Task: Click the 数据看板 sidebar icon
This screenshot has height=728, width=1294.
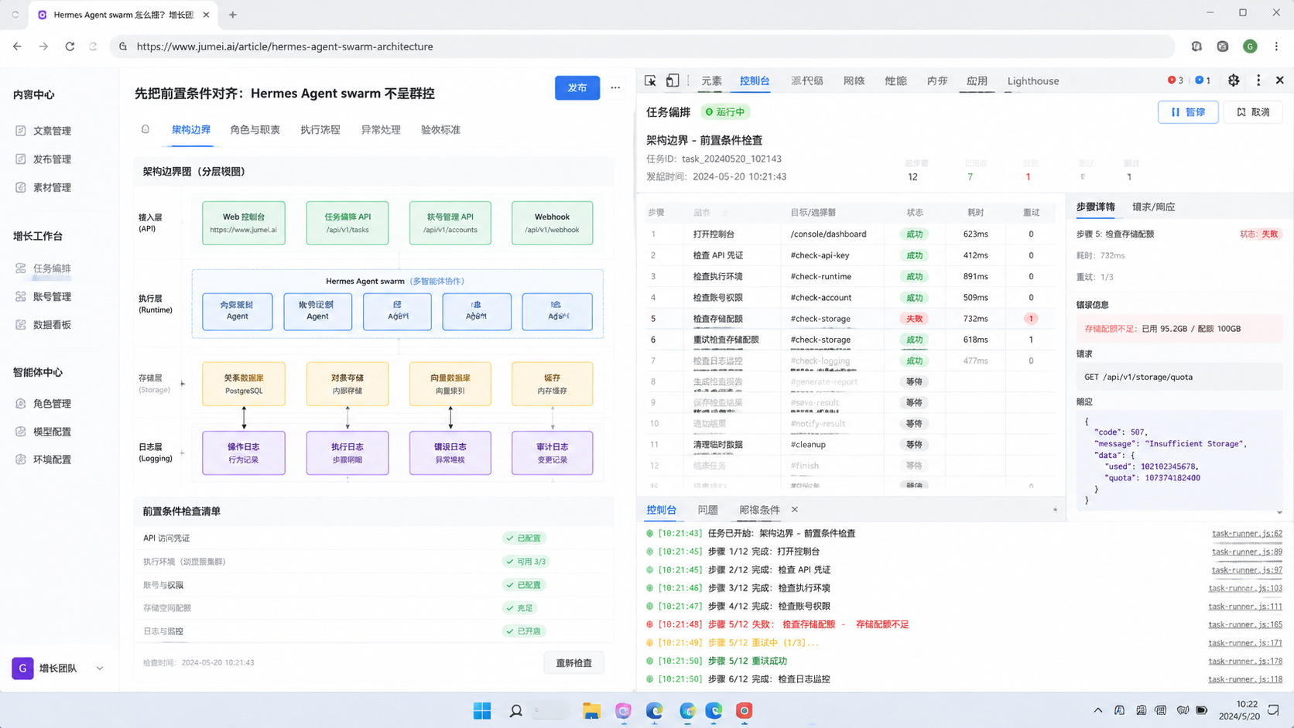Action: [x=21, y=325]
